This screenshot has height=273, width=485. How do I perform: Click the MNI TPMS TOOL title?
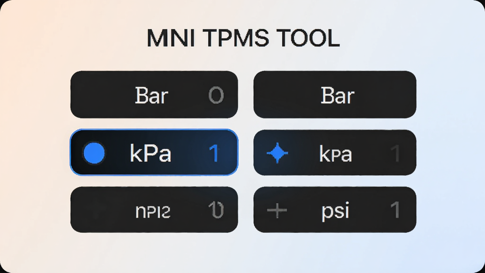[x=243, y=38]
